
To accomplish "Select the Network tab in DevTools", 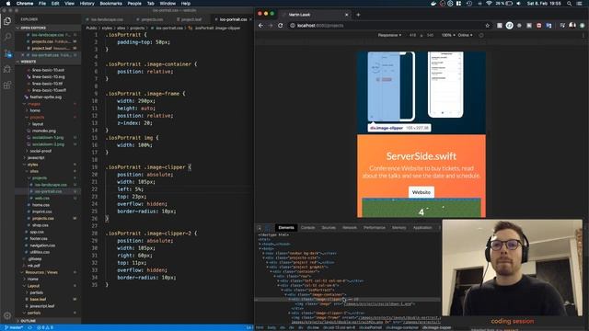I will (x=350, y=228).
